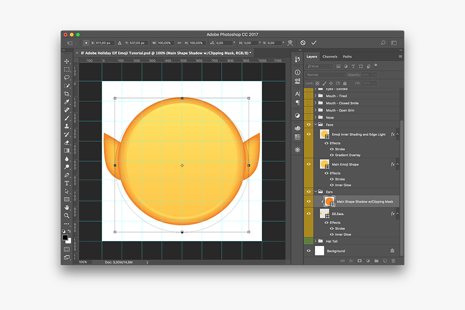Open the Normal blend mode dropdown

point(325,75)
